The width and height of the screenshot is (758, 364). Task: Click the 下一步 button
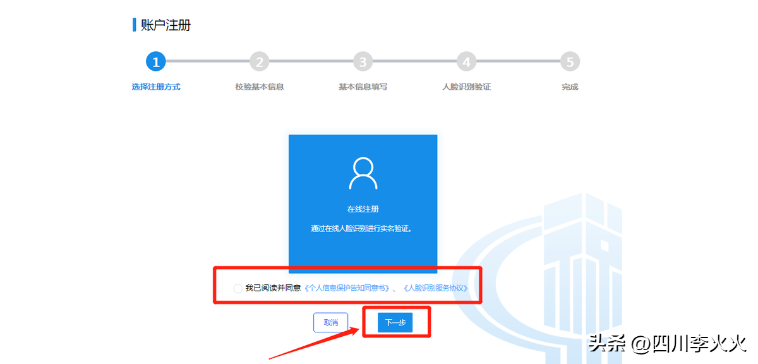coord(395,322)
